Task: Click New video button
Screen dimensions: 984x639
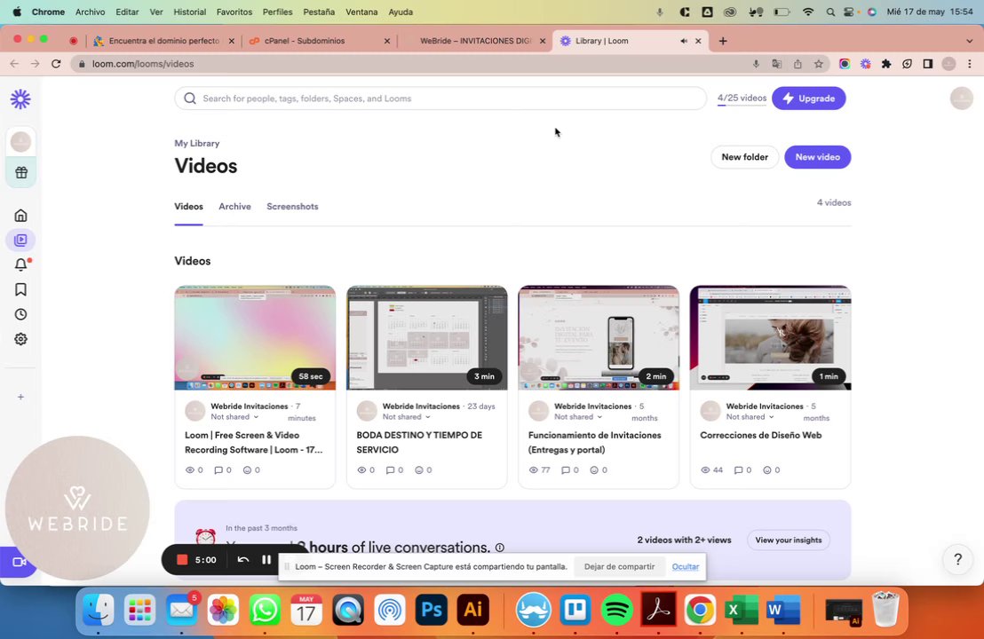Action: [x=817, y=157]
